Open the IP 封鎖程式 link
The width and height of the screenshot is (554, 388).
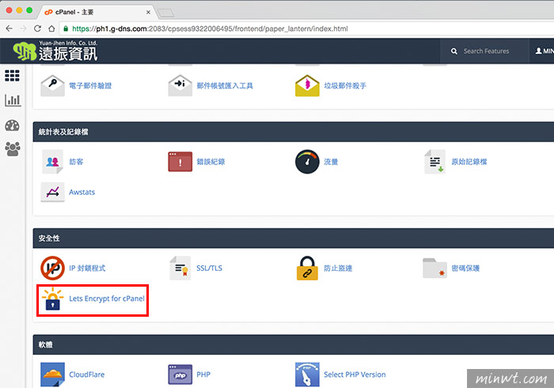tap(87, 268)
